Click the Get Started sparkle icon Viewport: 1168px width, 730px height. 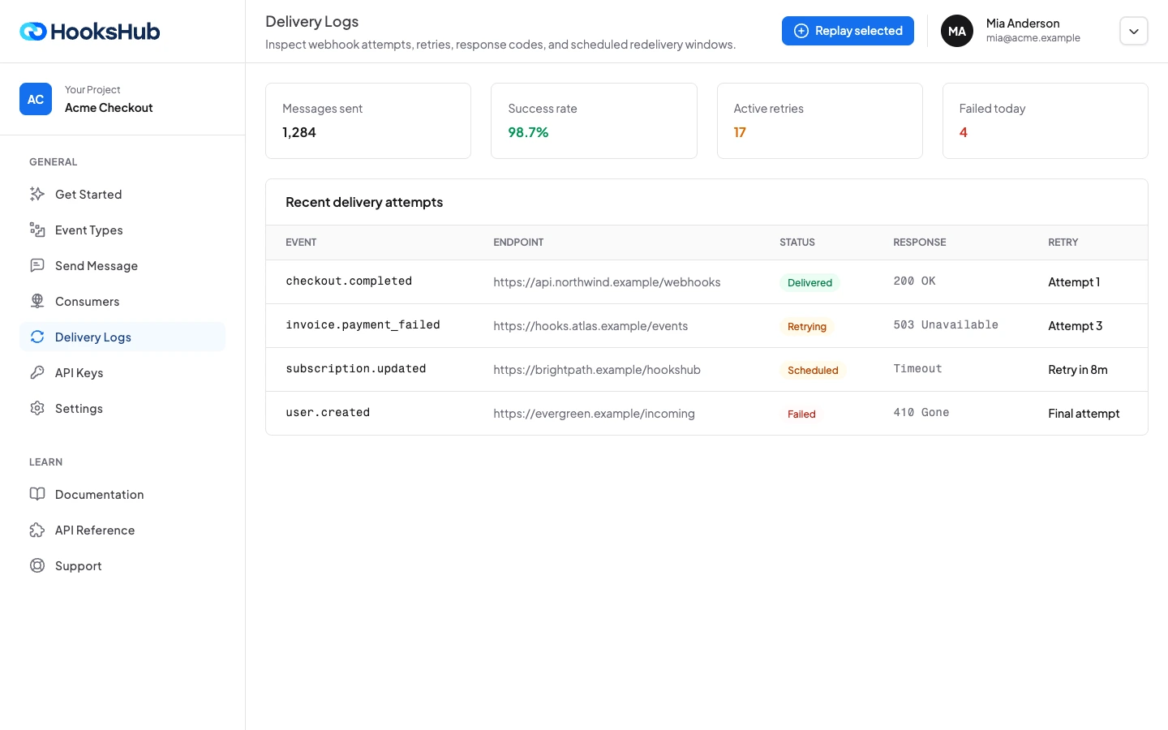coord(37,194)
